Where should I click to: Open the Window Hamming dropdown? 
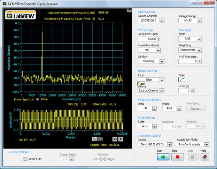click(x=151, y=61)
